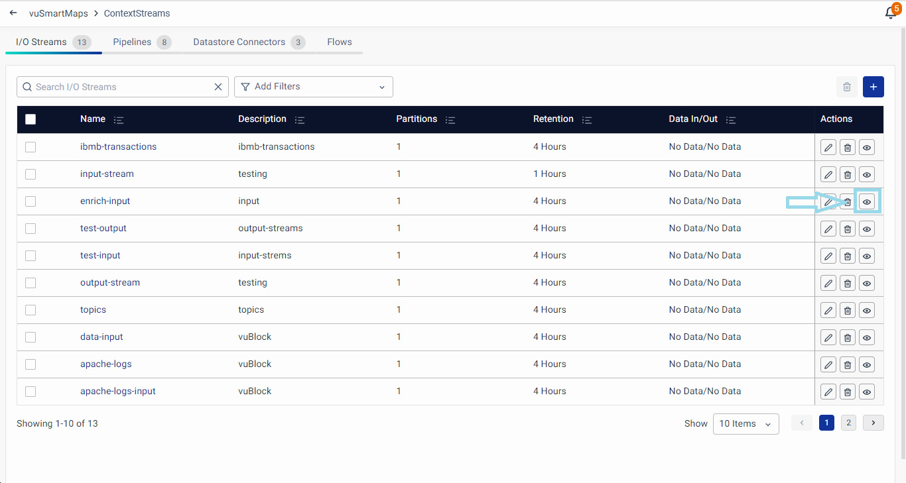The image size is (906, 483).
Task: Click the plus button to add stream
Action: point(873,87)
